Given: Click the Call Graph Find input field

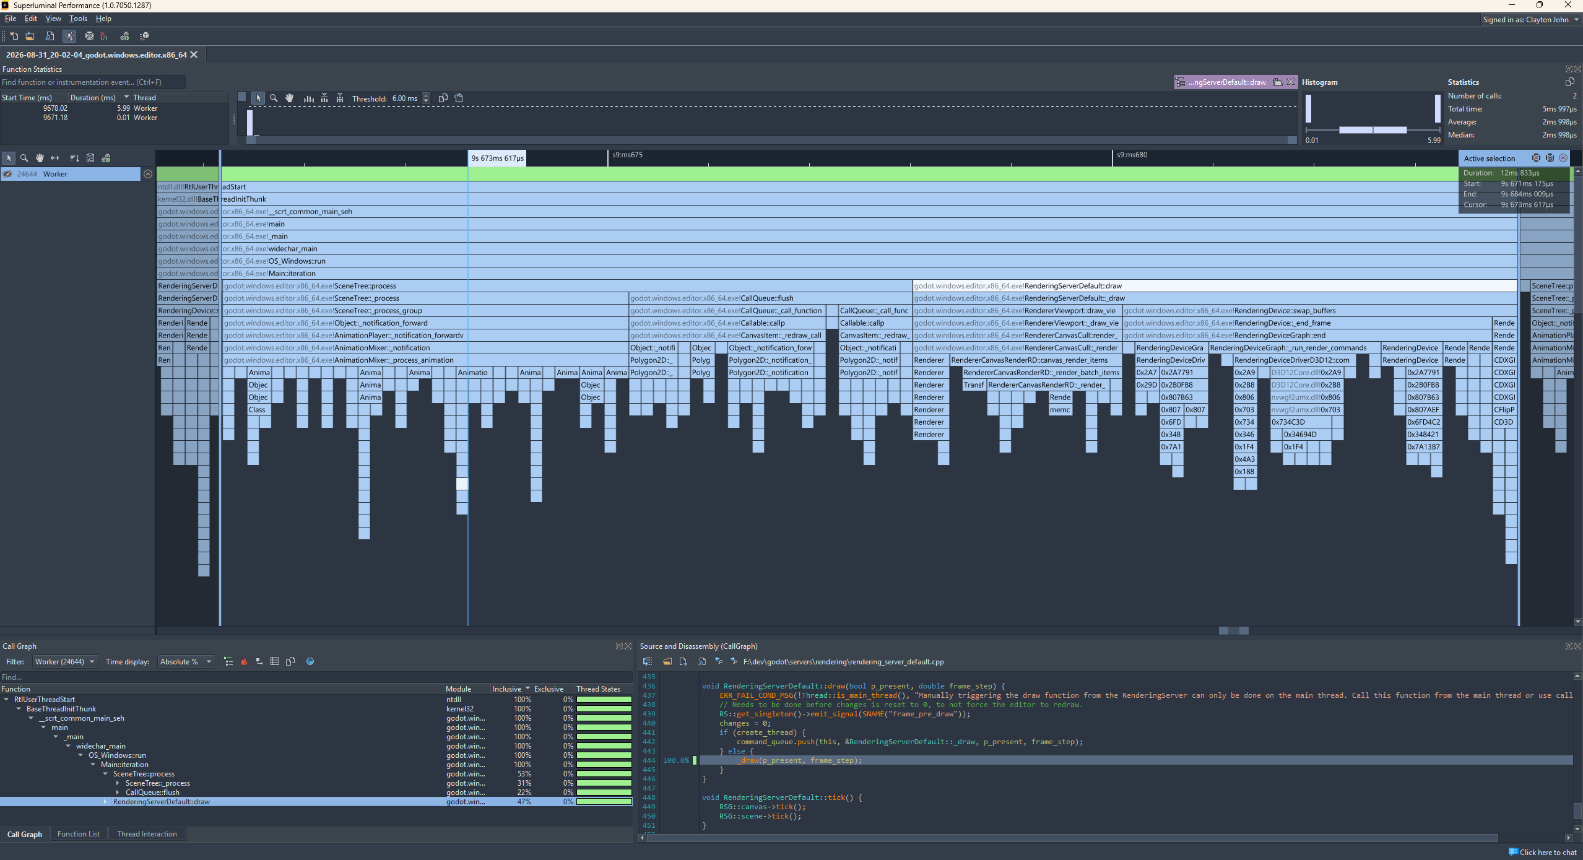Looking at the screenshot, I should [316, 677].
